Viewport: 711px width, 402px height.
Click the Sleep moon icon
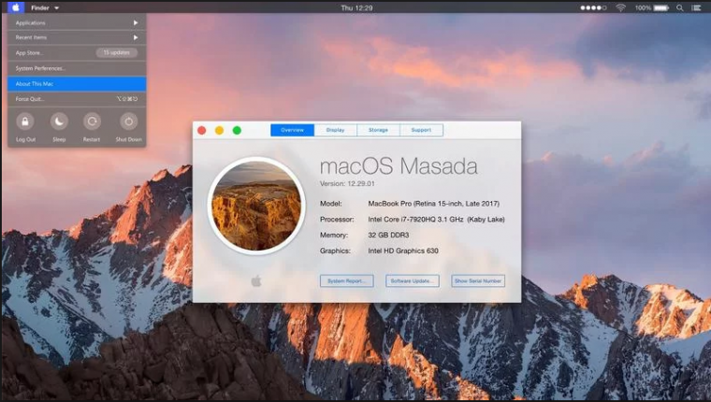(59, 121)
